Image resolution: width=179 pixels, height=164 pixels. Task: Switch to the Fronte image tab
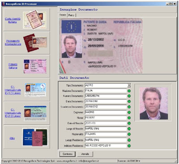point(63,15)
